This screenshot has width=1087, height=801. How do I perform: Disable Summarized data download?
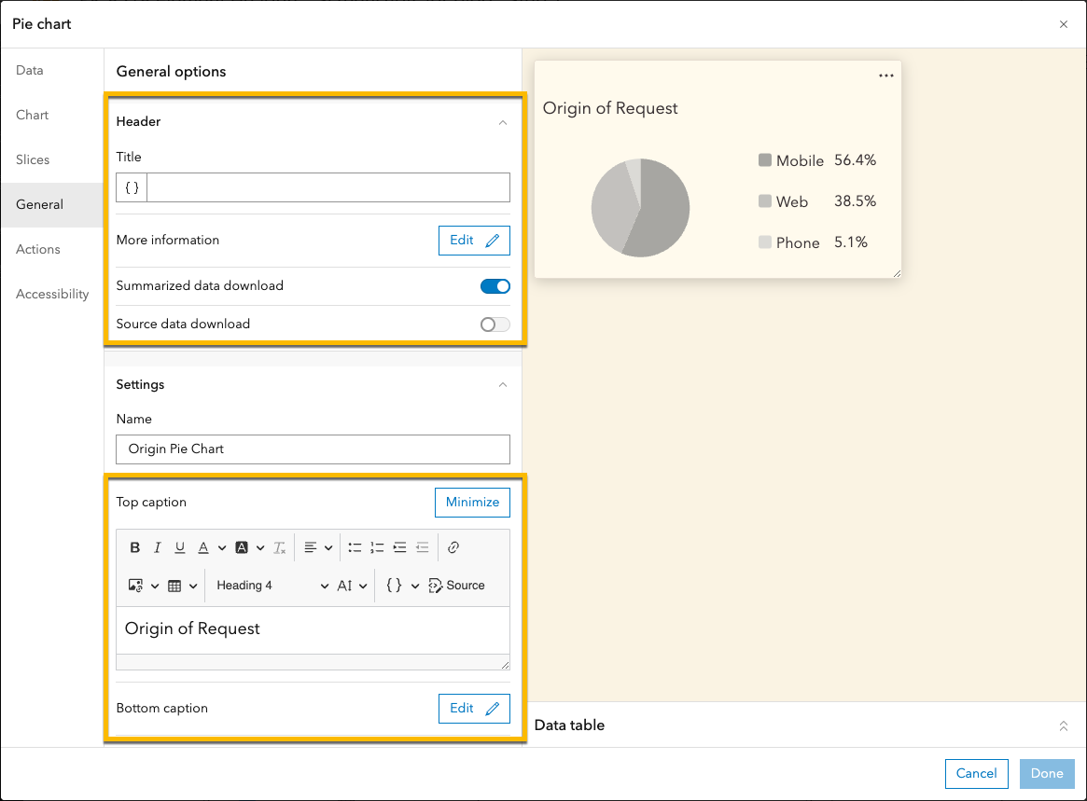[x=495, y=286]
